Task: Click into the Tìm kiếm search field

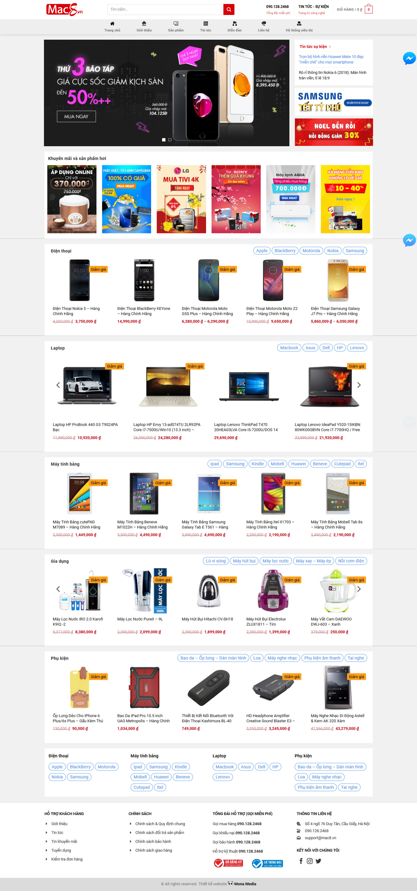Action: [x=165, y=9]
